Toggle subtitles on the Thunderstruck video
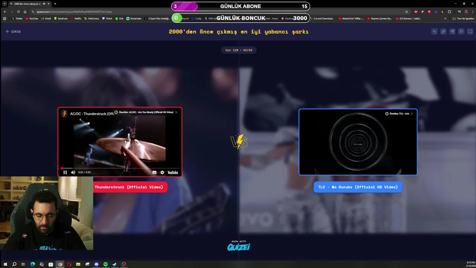This screenshot has height=268, width=476. coord(154,172)
